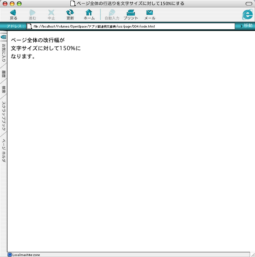The image size is (255, 257).
Task: Click the Internet Explorer logo
Action: 247,14
